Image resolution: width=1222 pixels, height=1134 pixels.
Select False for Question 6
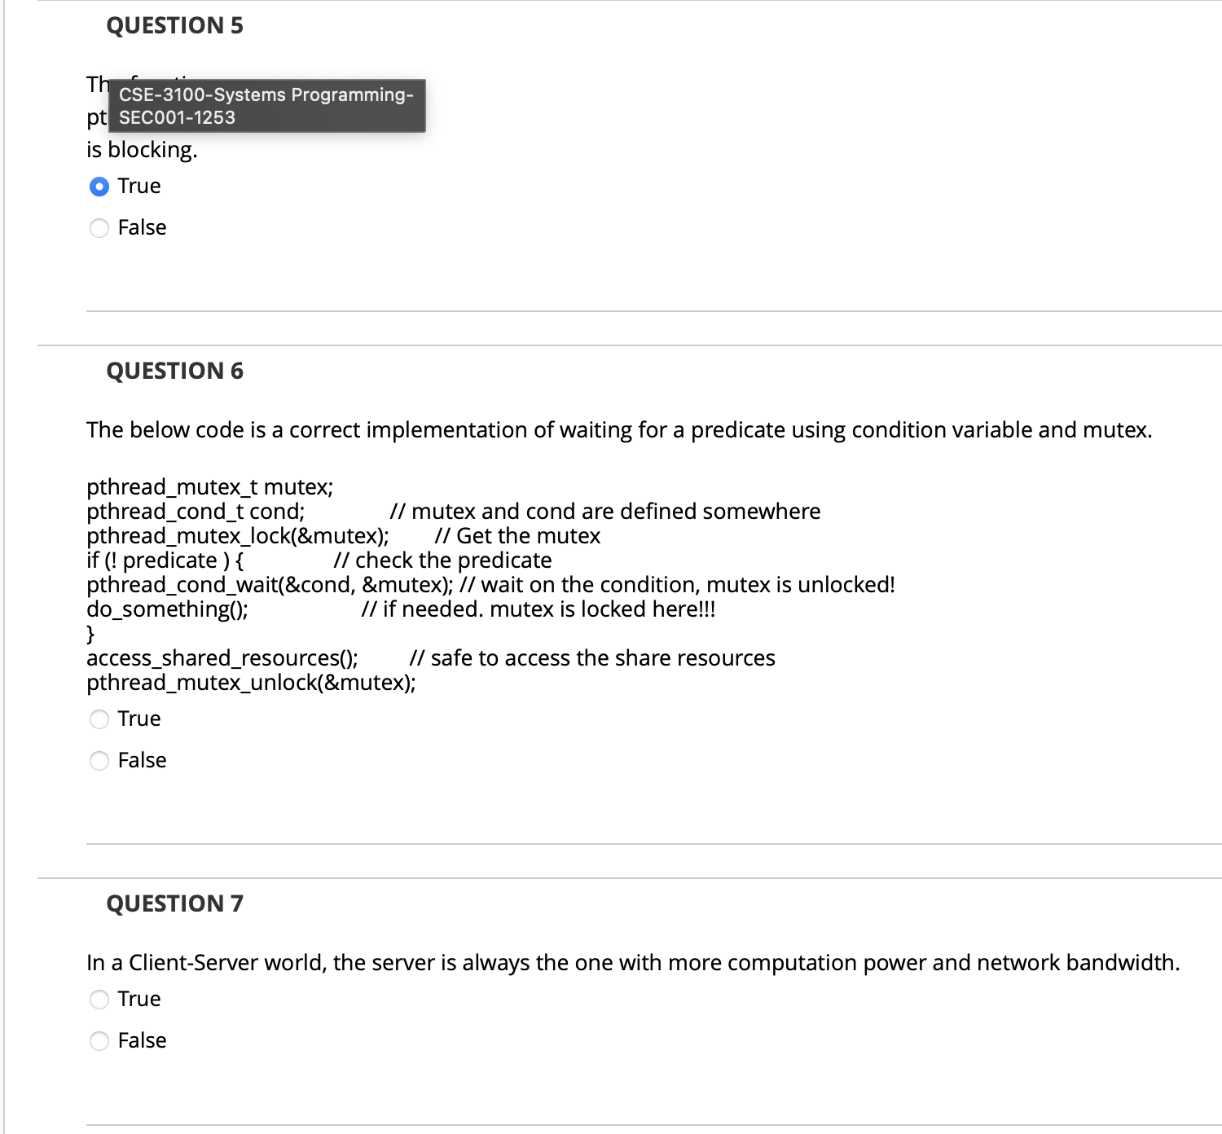coord(99,760)
